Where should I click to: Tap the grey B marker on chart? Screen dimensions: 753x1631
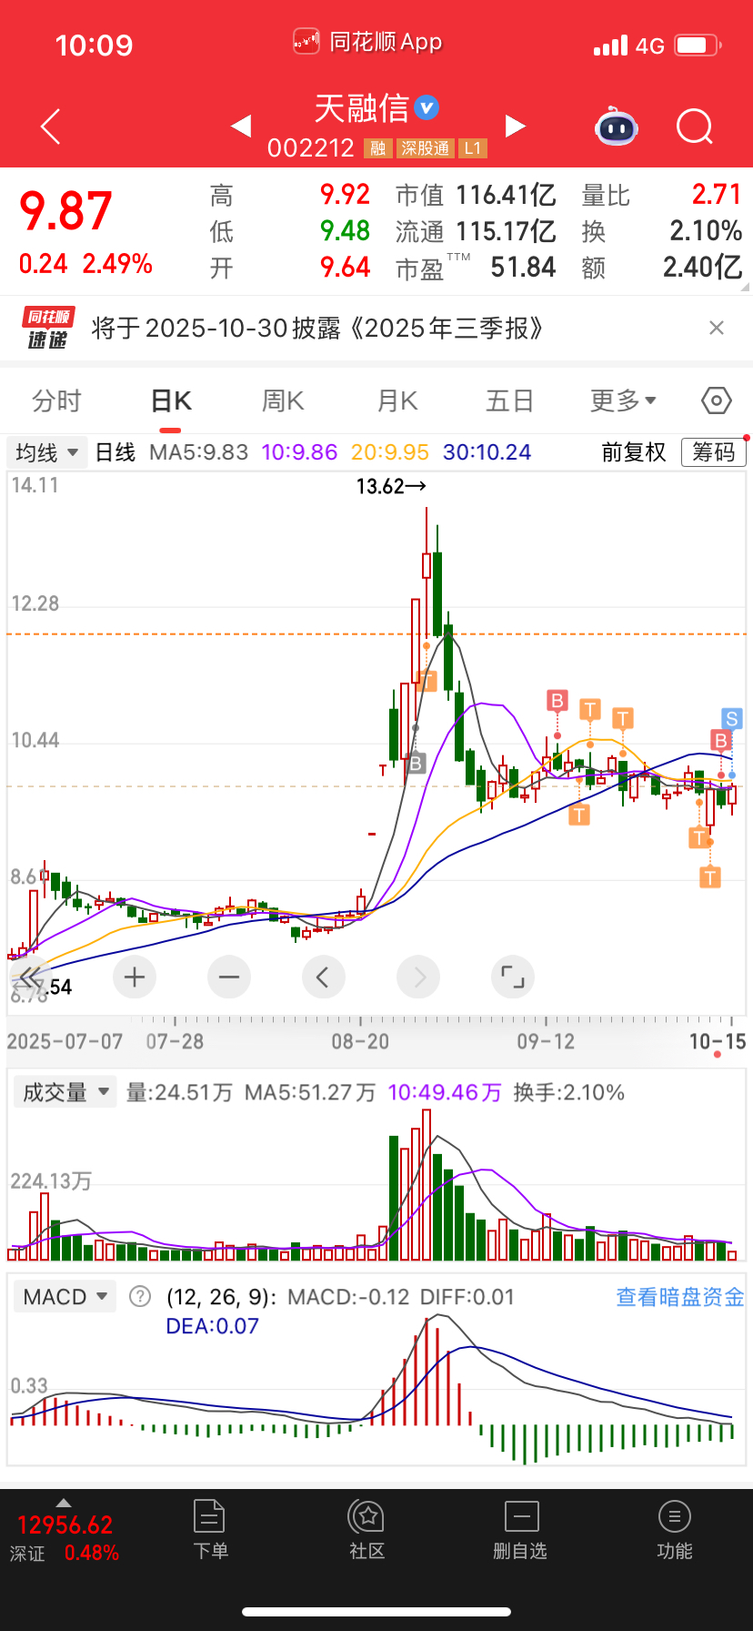pos(416,763)
